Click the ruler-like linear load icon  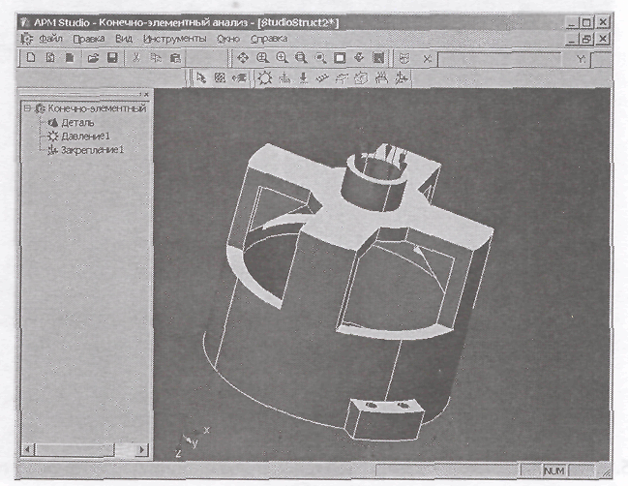point(322,77)
